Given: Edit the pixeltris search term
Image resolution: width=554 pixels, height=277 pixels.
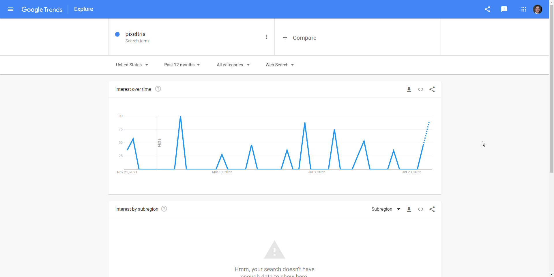Looking at the screenshot, I should point(135,34).
